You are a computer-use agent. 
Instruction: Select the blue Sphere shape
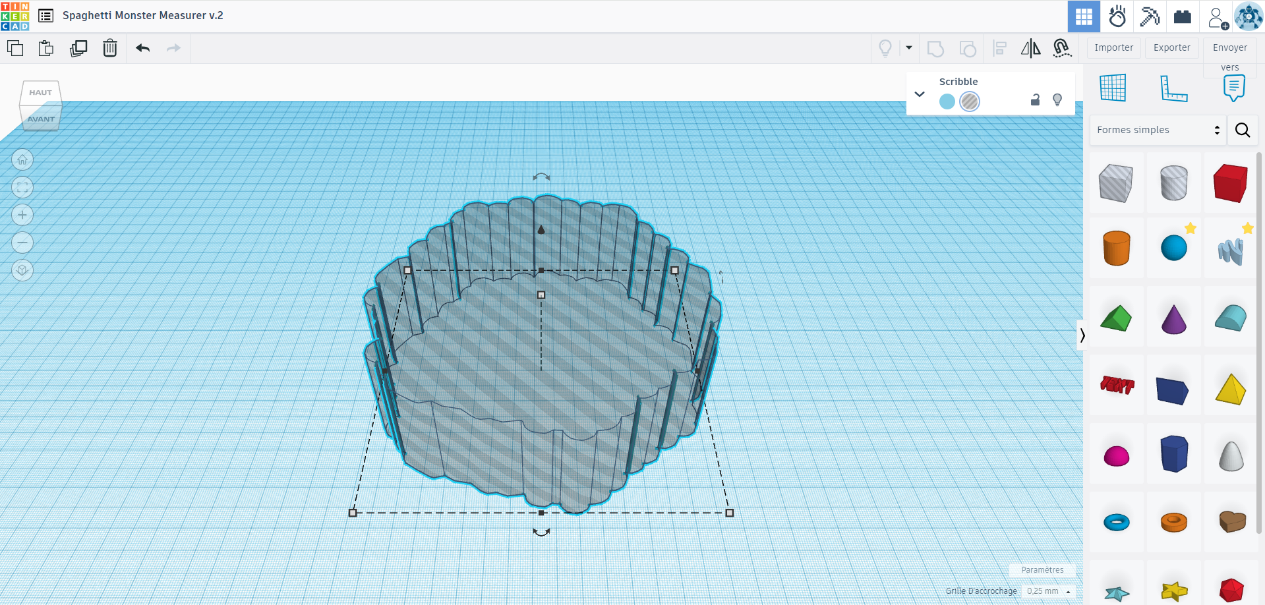pos(1173,248)
